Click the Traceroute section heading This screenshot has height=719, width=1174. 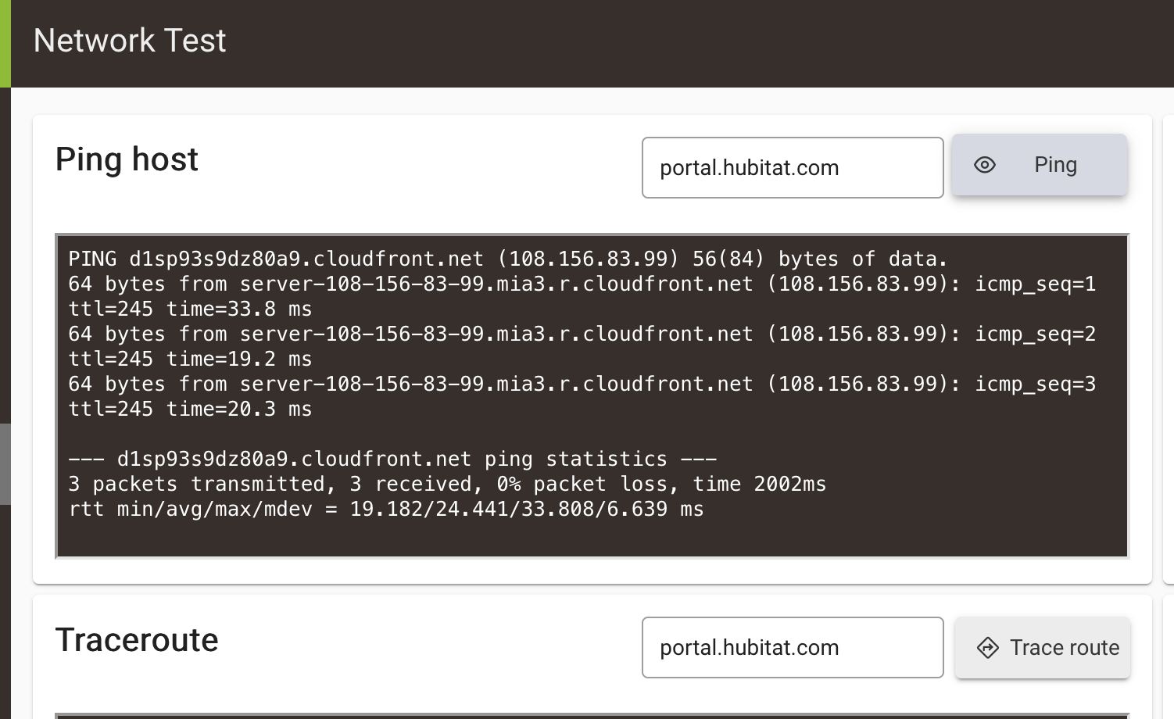[x=137, y=640]
